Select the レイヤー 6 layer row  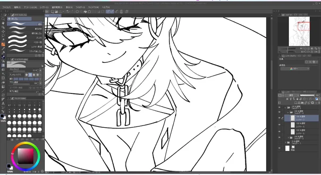coord(301,125)
